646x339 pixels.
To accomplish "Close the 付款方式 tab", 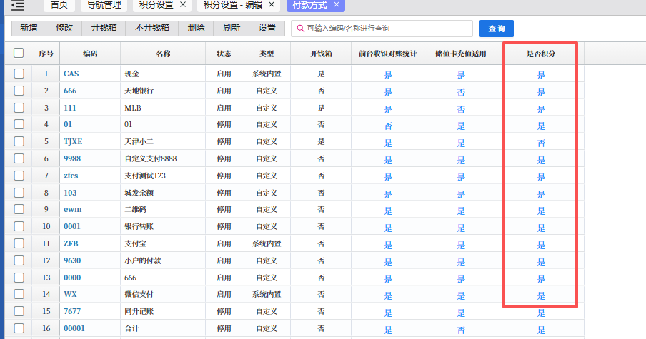I will (x=337, y=4).
